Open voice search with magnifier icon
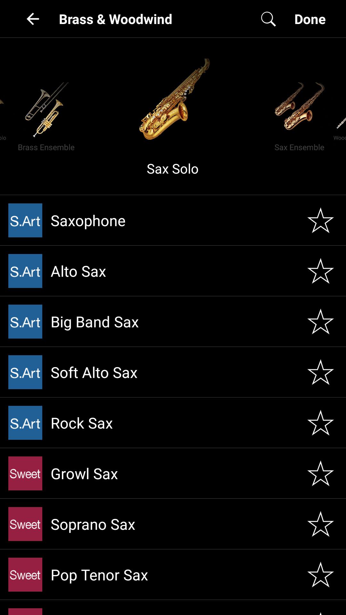The height and width of the screenshot is (615, 346). (x=268, y=19)
